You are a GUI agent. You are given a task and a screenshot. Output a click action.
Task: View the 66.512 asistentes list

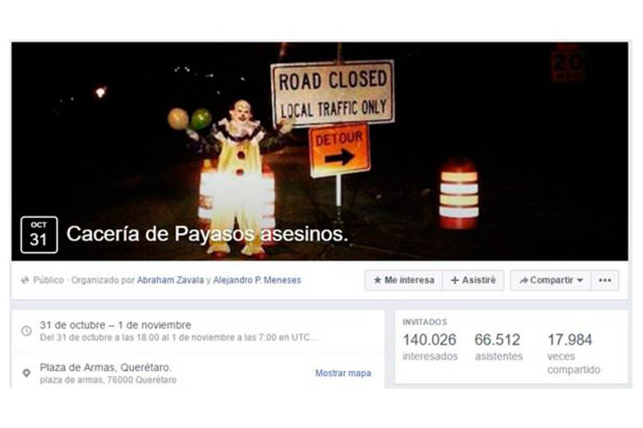point(498,347)
